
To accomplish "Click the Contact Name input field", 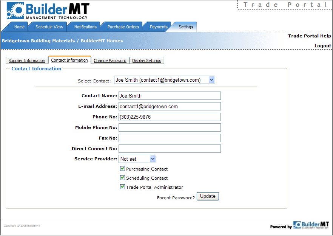I will click(x=170, y=96).
